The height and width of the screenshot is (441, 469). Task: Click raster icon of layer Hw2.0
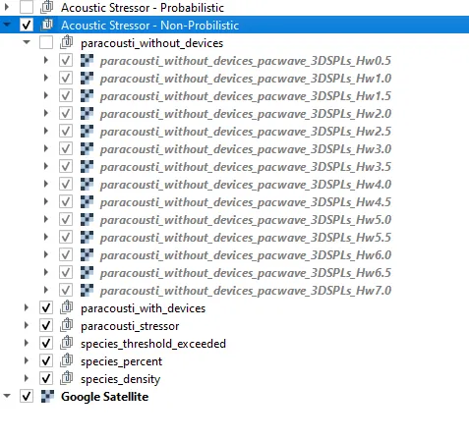(87, 114)
